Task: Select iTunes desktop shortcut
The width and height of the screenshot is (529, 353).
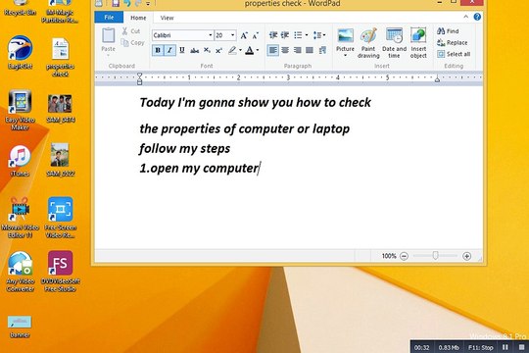Action: point(20,161)
